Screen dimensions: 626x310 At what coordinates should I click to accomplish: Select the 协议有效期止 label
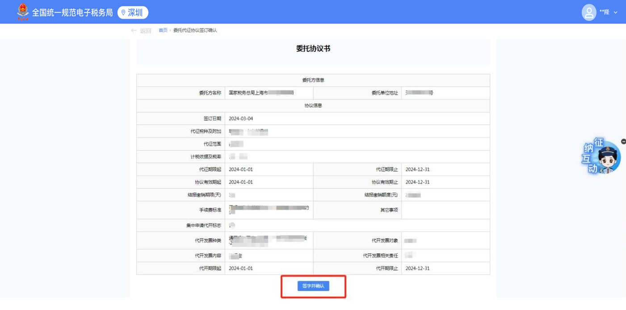pos(385,182)
